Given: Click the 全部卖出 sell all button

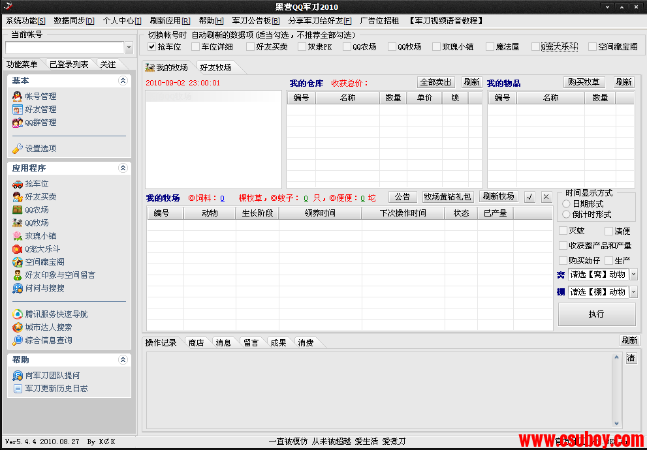Looking at the screenshot, I should 435,82.
